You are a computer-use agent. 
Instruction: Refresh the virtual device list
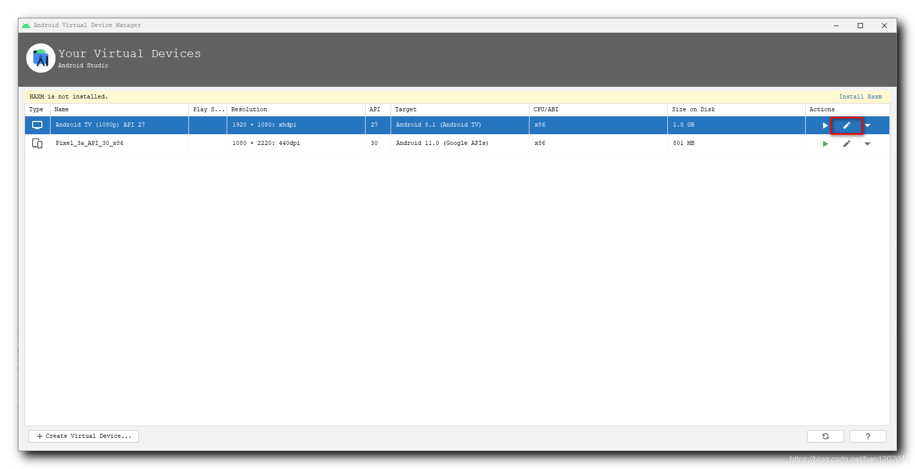826,436
